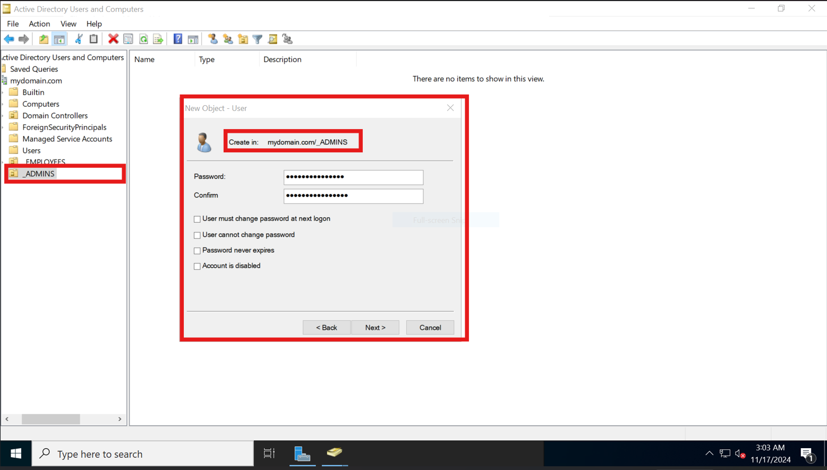
Task: Open Server Manager from the taskbar
Action: click(x=302, y=454)
